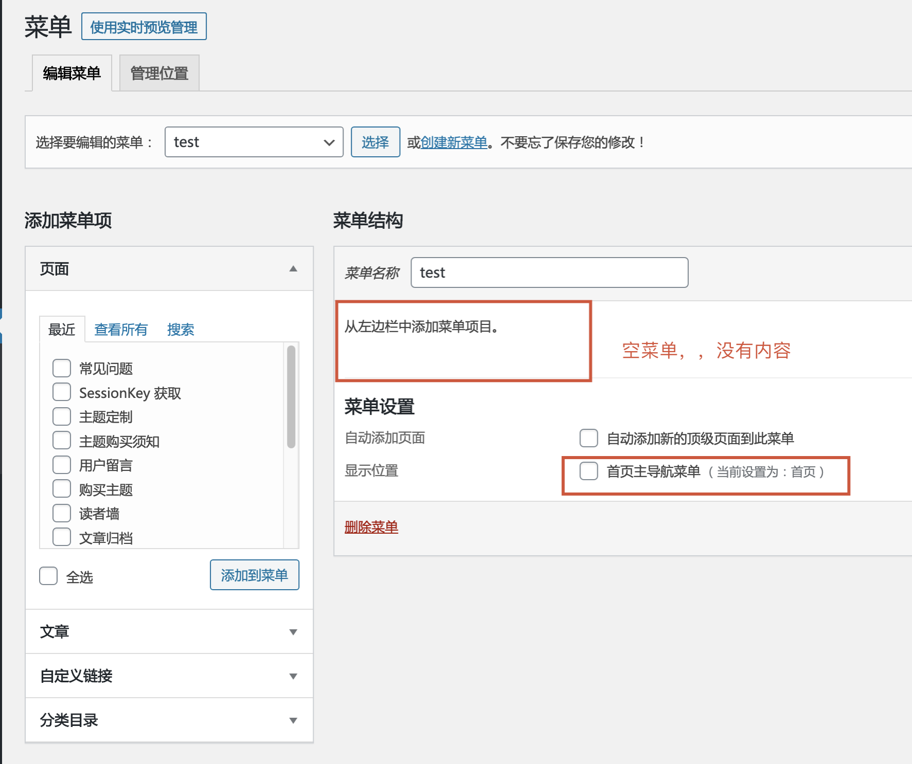Click the red 删除菜单 link
This screenshot has height=764, width=912.
click(371, 527)
